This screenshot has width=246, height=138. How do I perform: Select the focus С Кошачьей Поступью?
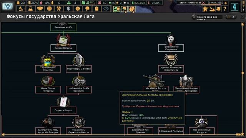point(171,131)
